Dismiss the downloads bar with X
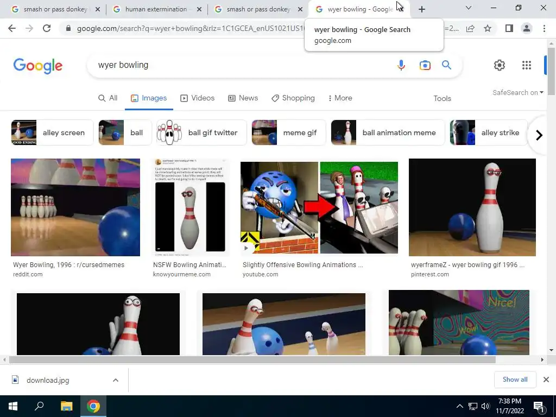The width and height of the screenshot is (556, 417). tap(546, 380)
